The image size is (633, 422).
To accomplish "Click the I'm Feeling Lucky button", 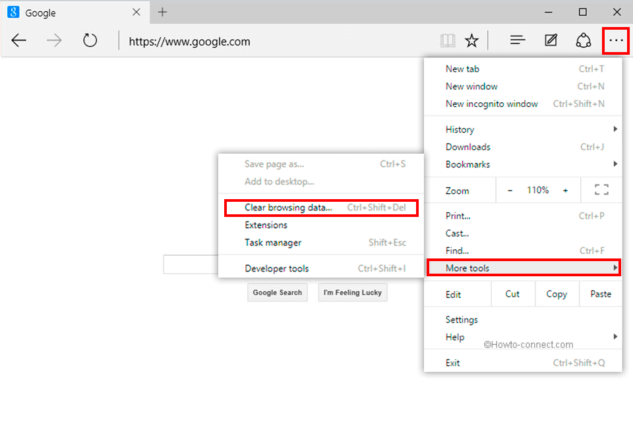I will coord(352,292).
